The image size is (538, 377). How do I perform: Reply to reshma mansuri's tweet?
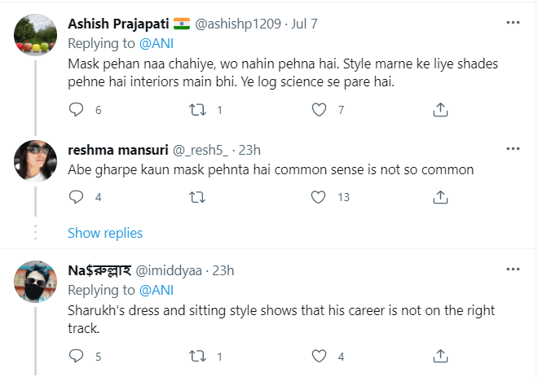(76, 196)
